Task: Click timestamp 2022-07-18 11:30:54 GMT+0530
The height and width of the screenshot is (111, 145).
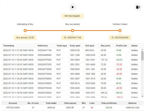Action: (x=18, y=60)
